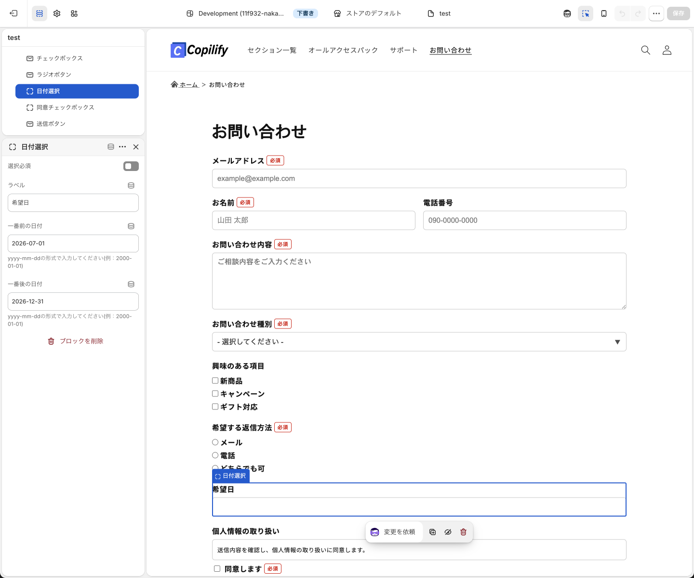Delete block via floating trash icon

(x=464, y=532)
